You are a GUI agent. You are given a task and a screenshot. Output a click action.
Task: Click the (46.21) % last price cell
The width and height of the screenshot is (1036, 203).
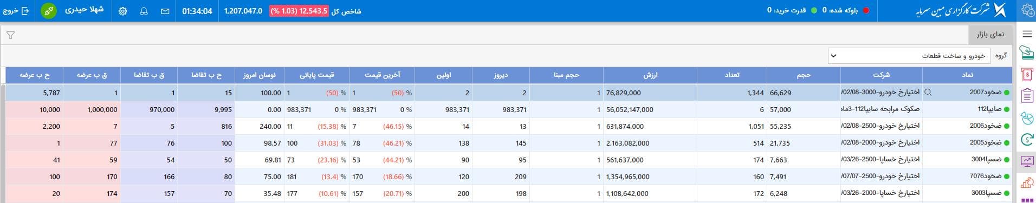coord(383,143)
